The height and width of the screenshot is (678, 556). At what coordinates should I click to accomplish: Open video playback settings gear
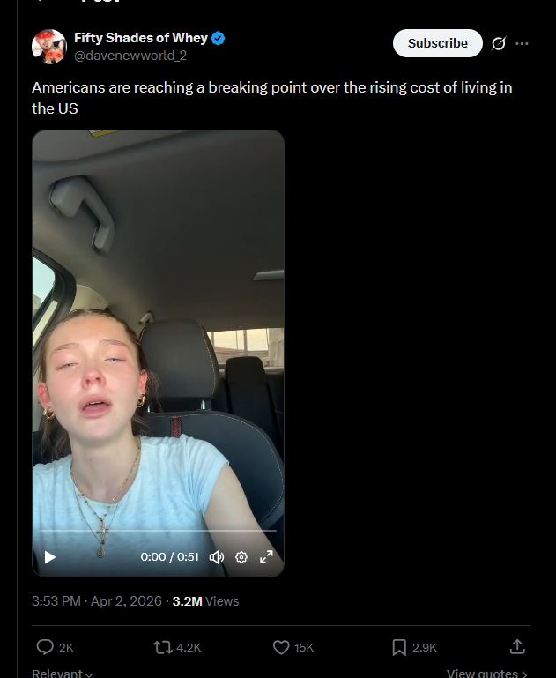pyautogui.click(x=241, y=557)
